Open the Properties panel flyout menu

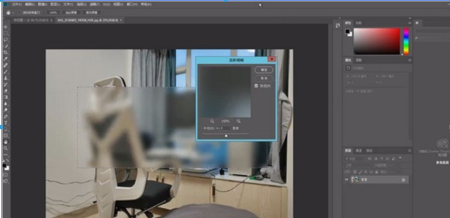pyautogui.click(x=410, y=60)
